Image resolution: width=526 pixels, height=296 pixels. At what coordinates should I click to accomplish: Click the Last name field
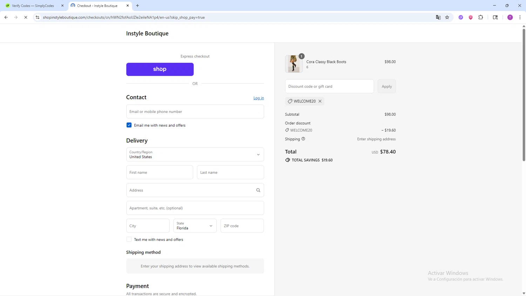[230, 172]
